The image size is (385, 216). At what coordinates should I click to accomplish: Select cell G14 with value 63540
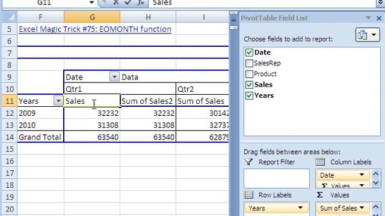[x=92, y=137]
